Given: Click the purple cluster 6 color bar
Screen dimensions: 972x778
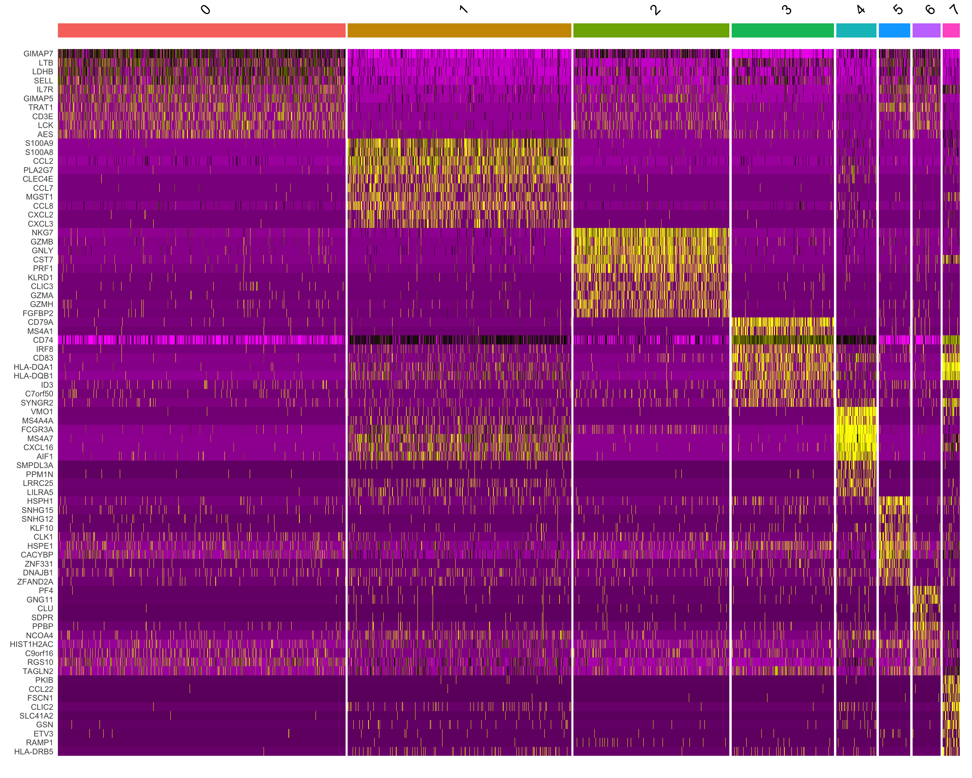Looking at the screenshot, I should pos(926,30).
